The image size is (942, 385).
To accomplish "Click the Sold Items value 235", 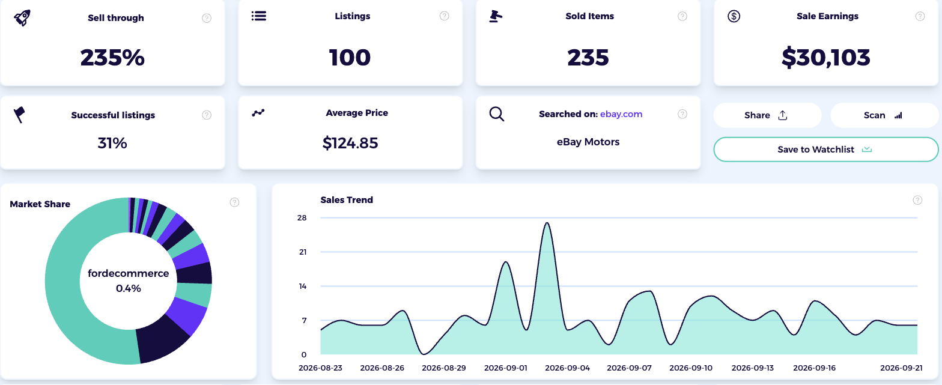I will coord(588,58).
